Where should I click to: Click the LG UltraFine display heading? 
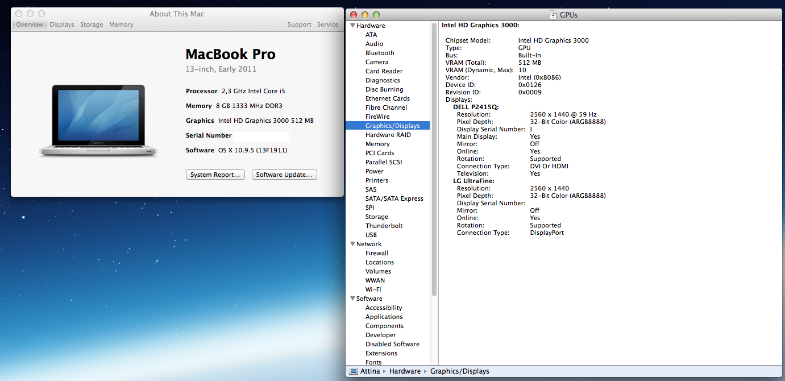coord(474,181)
